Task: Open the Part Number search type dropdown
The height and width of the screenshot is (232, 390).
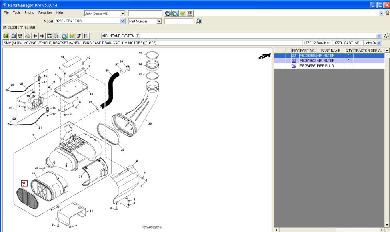Action: pyautogui.click(x=159, y=21)
